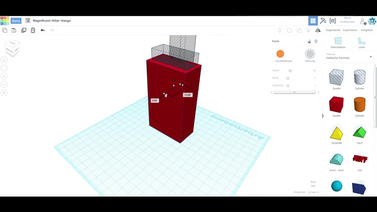Click the 32.00 dimension label
Image resolution: width=377 pixels, height=212 pixels.
pos(187,95)
